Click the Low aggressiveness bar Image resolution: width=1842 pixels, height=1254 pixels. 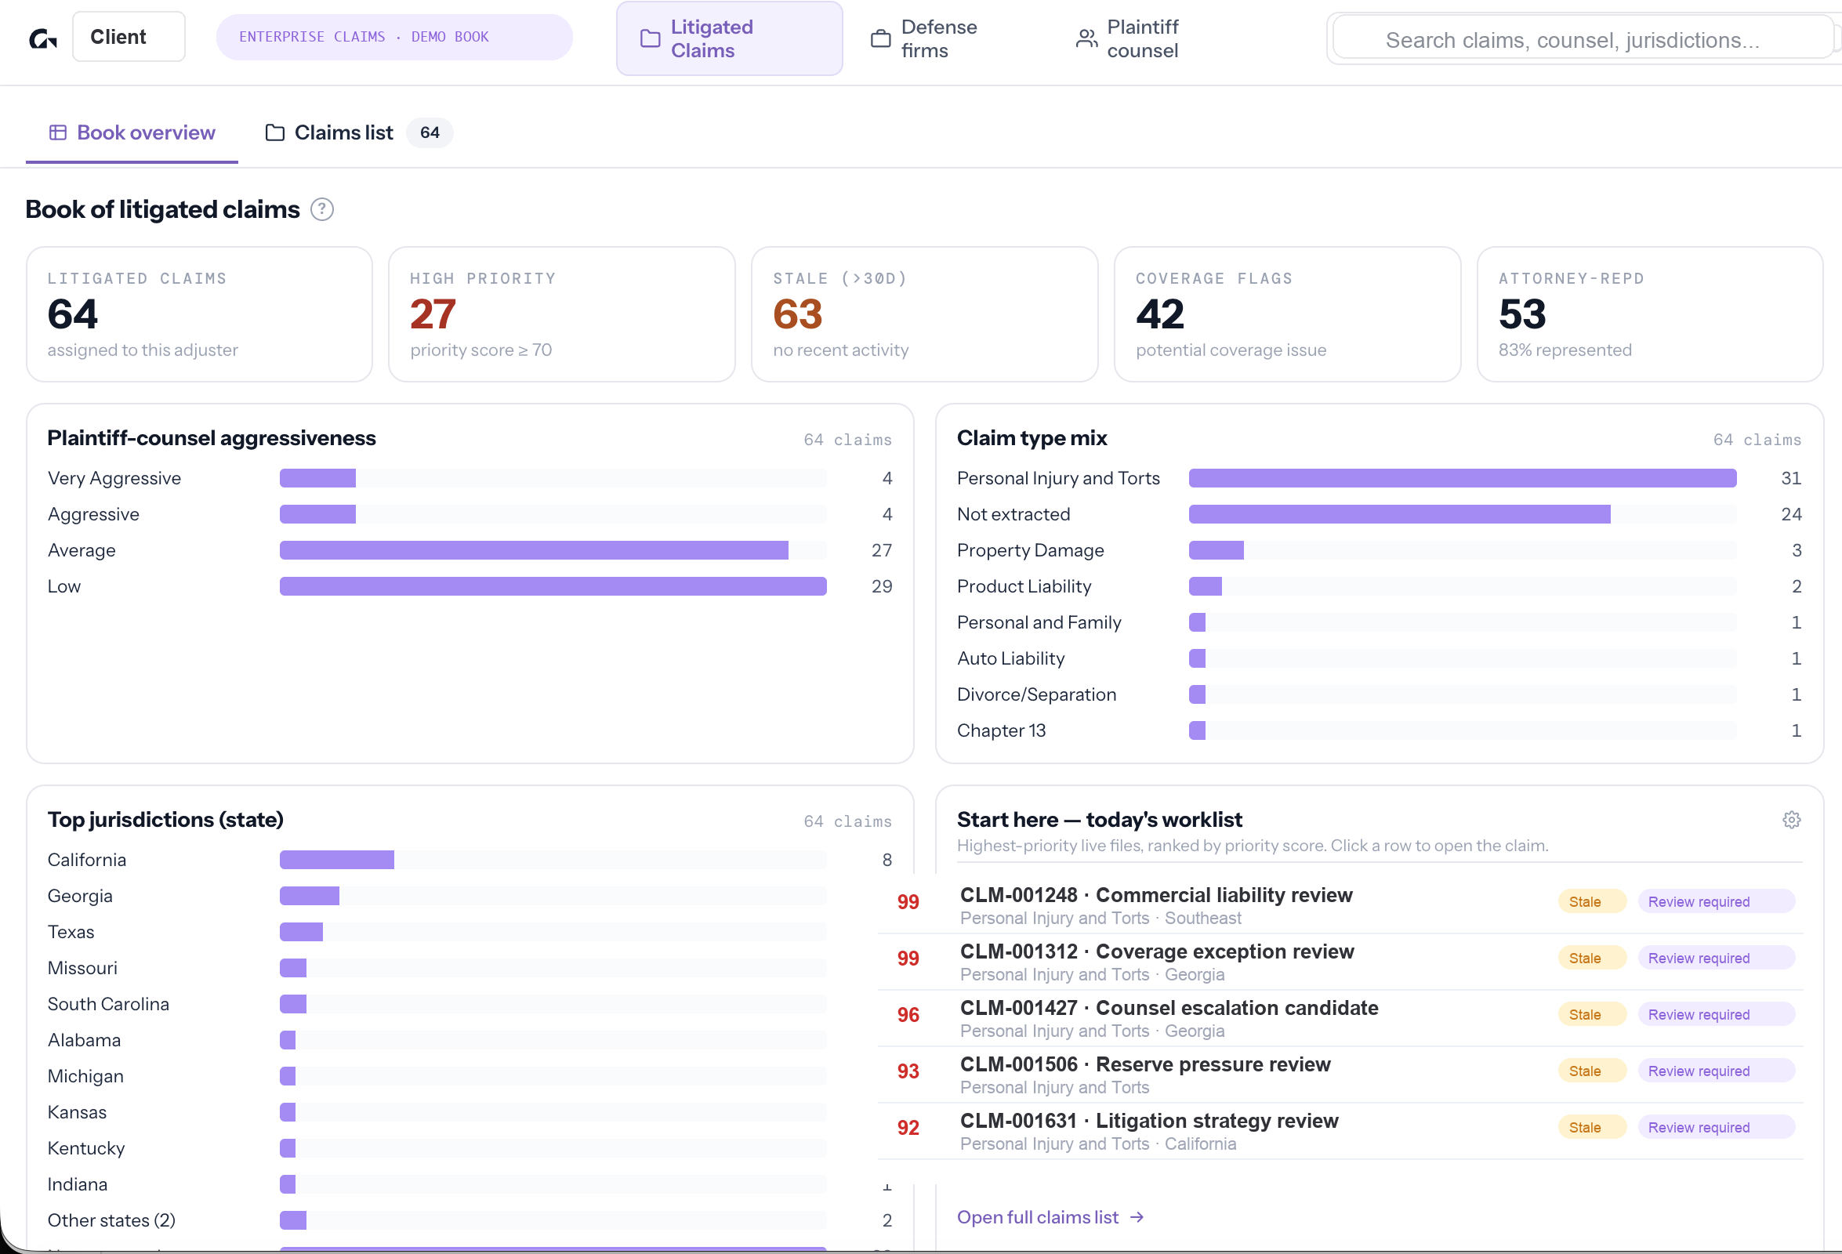(553, 586)
